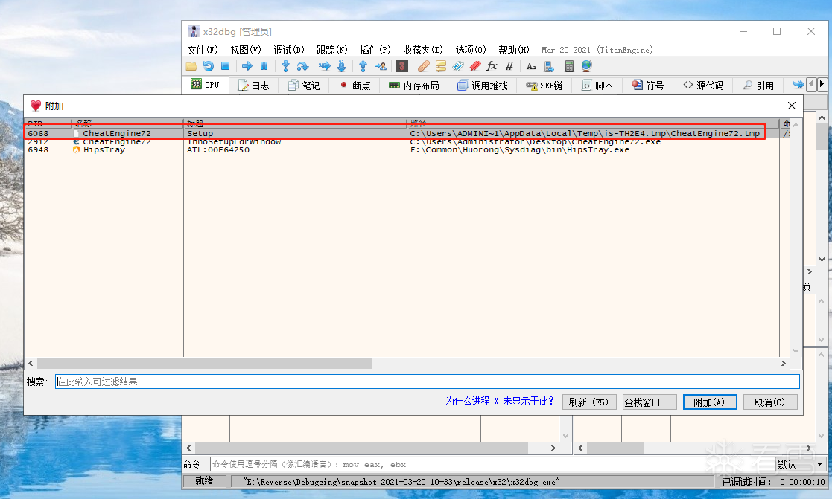Click the Scylla plugin icon

402,66
